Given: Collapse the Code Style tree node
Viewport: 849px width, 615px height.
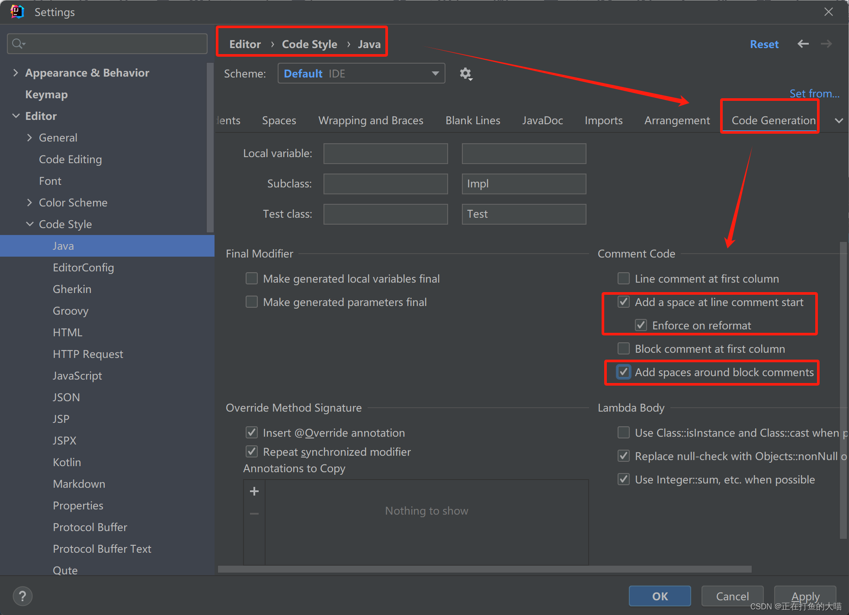Looking at the screenshot, I should pyautogui.click(x=30, y=224).
